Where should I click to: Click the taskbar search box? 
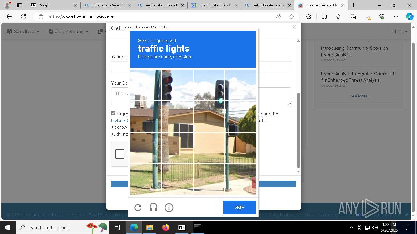[x=63, y=227]
